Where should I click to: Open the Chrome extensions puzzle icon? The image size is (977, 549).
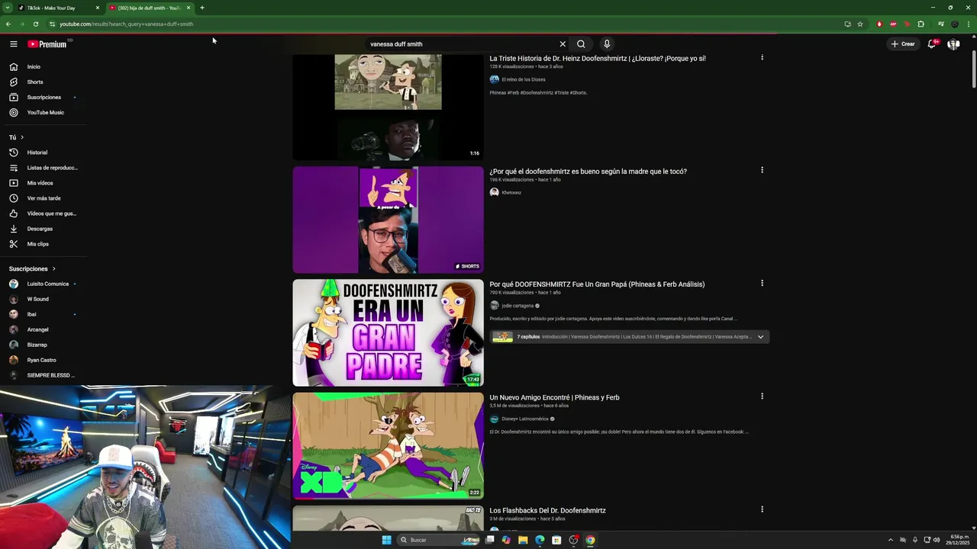tap(921, 24)
